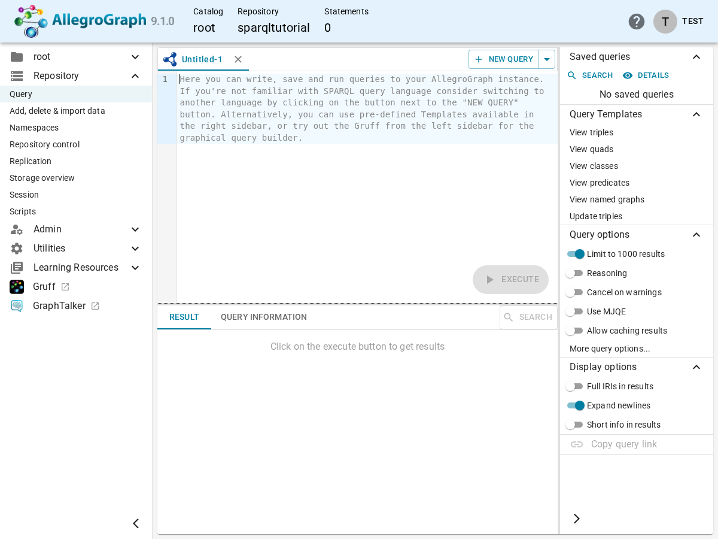The width and height of the screenshot is (718, 539).
Task: Enable the Reasoning toggle
Action: [574, 273]
